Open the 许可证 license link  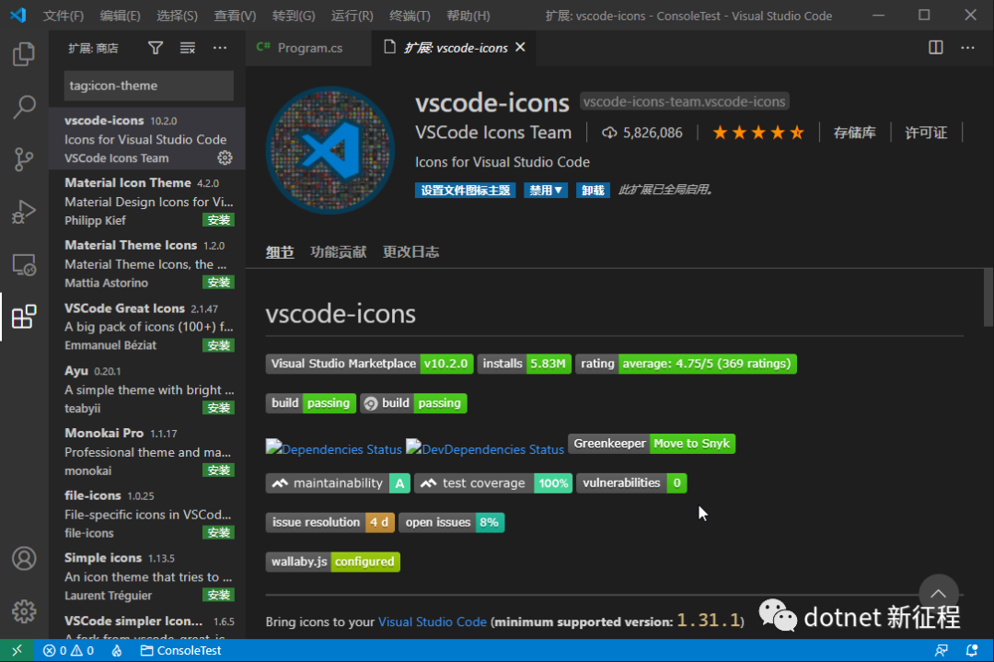[x=926, y=133]
